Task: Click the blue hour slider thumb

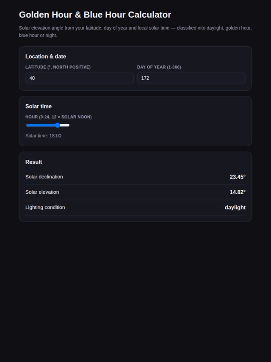Action: (58, 125)
